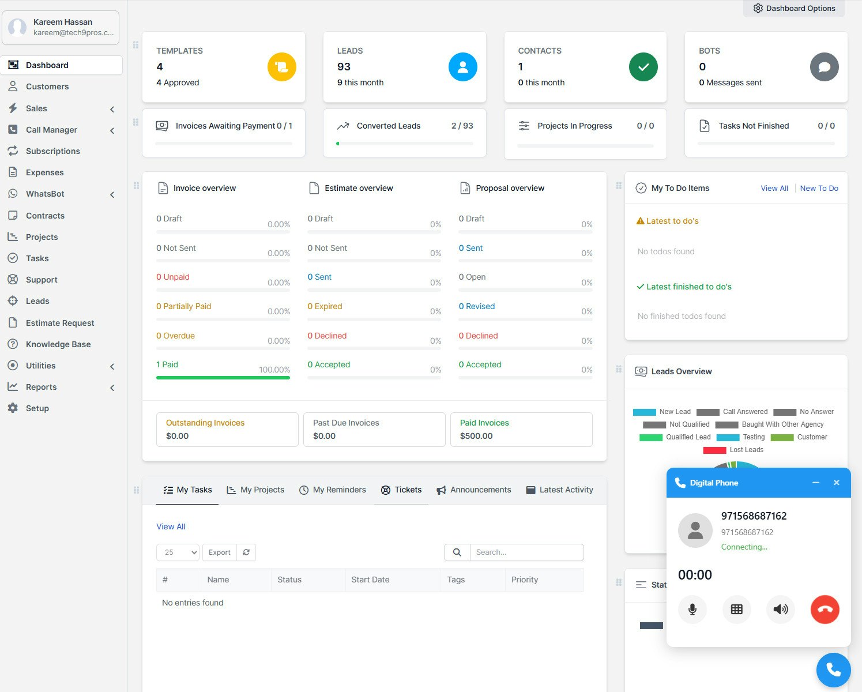This screenshot has width=862, height=692.
Task: Click the tasks Search input field
Action: click(527, 552)
